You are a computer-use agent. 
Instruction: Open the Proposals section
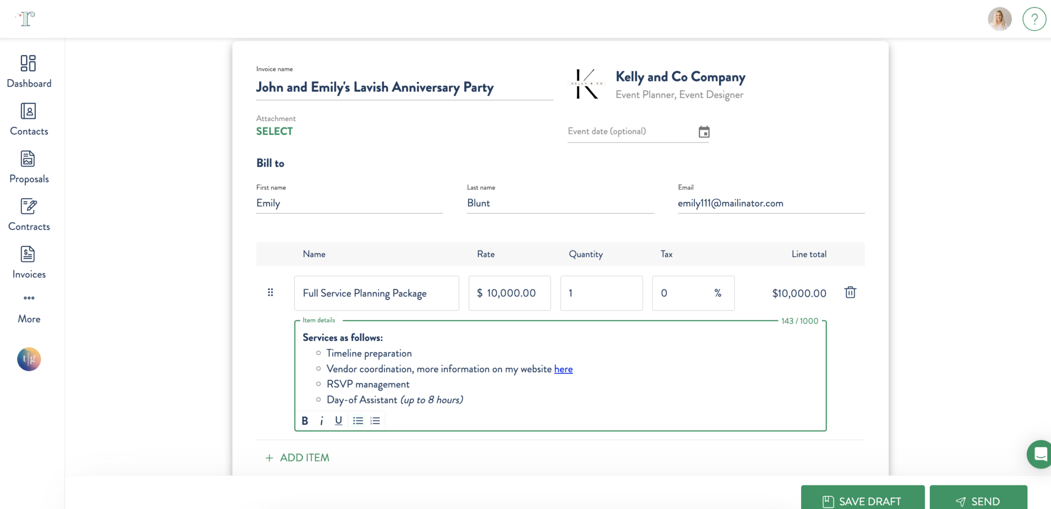[29, 166]
